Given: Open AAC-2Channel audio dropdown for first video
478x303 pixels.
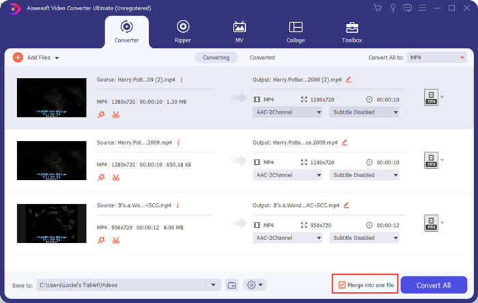Looking at the screenshot, I should 287,112.
